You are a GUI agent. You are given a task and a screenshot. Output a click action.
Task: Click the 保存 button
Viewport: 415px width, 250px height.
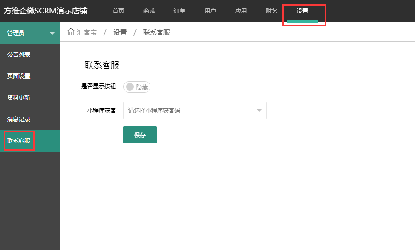tap(140, 135)
